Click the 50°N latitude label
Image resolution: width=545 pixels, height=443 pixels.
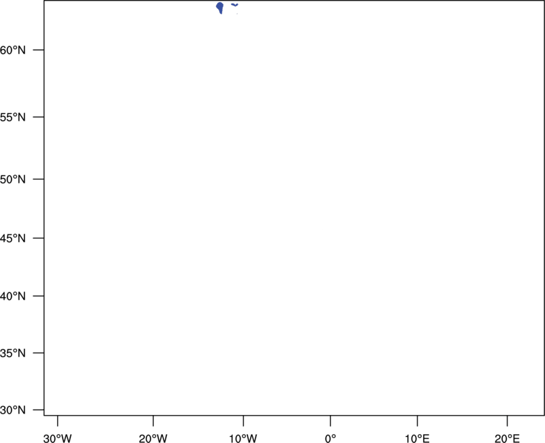(12, 179)
